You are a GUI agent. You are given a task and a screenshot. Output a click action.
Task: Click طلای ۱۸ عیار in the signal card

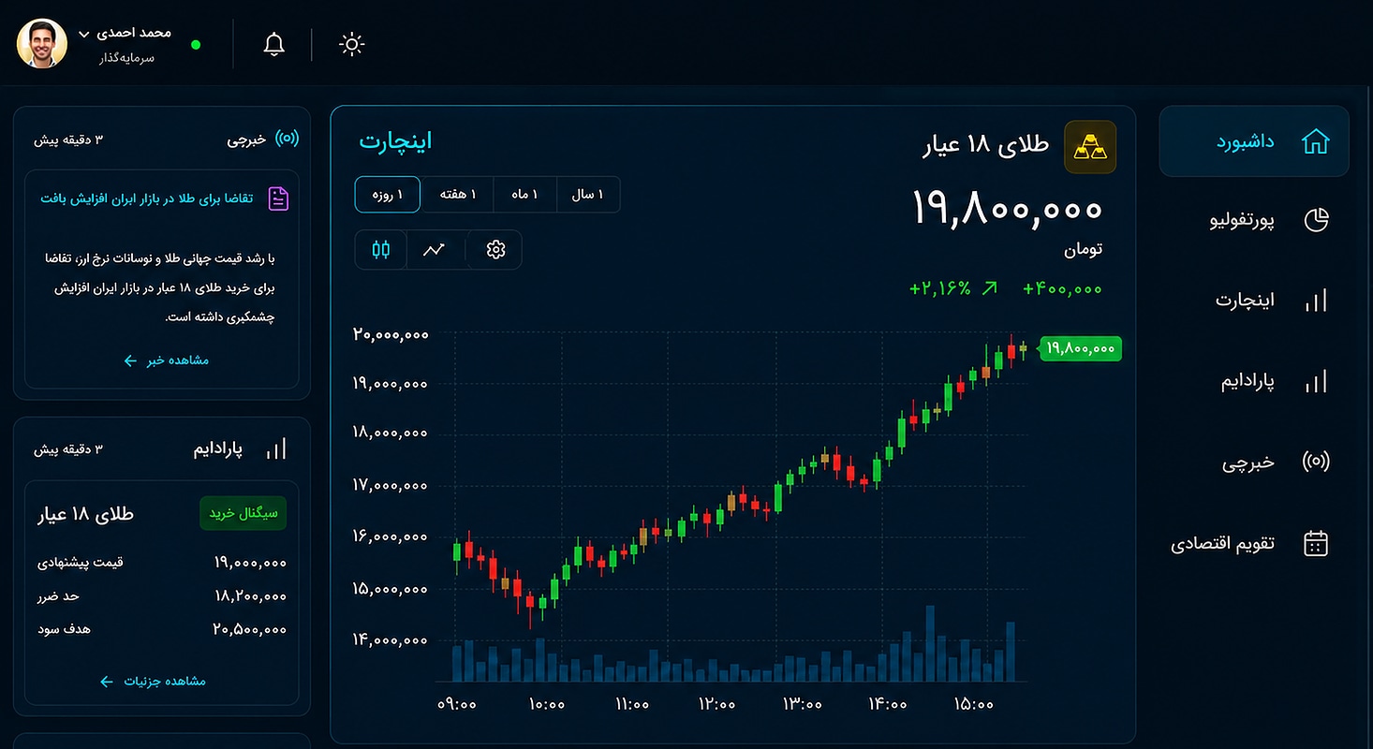(86, 513)
